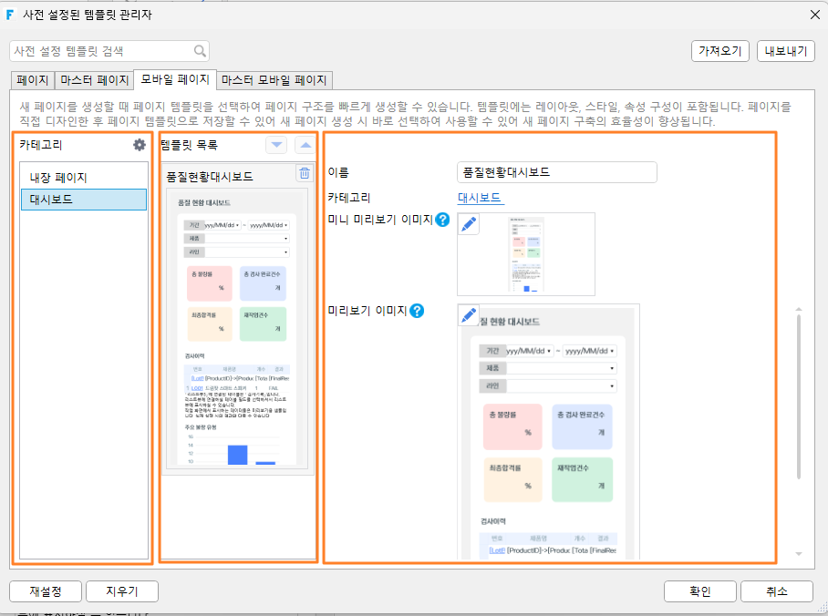Open category settings gear icon
This screenshot has height=616, width=828.
pyautogui.click(x=139, y=145)
